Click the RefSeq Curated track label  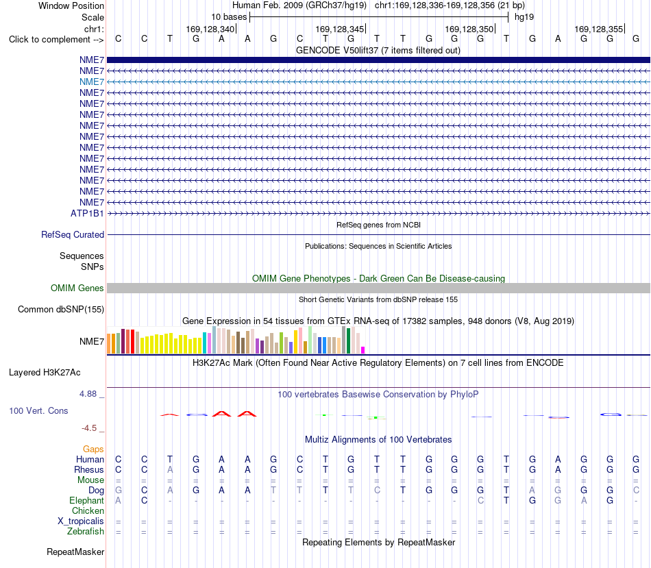(73, 234)
